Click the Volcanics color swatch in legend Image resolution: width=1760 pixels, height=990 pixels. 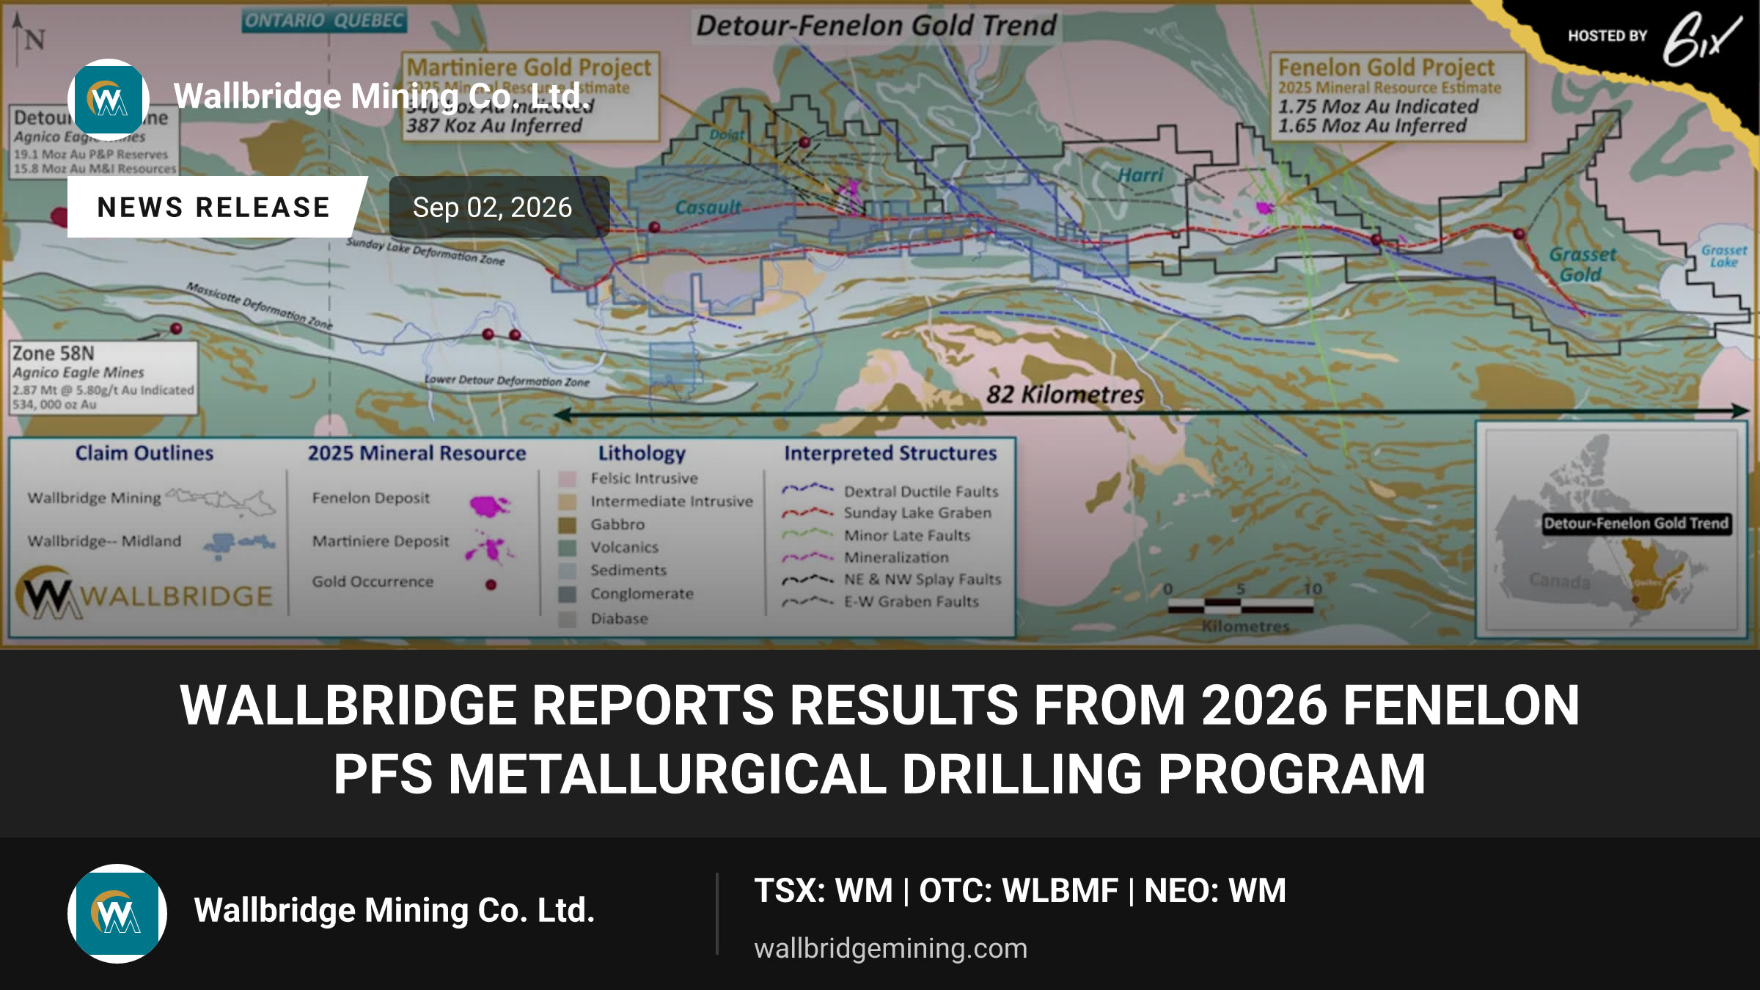pos(567,548)
